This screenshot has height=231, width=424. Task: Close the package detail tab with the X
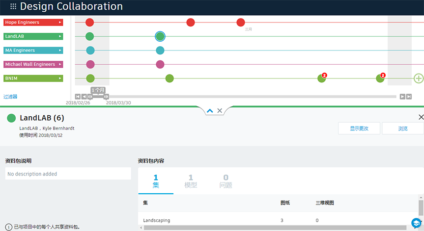pos(220,111)
